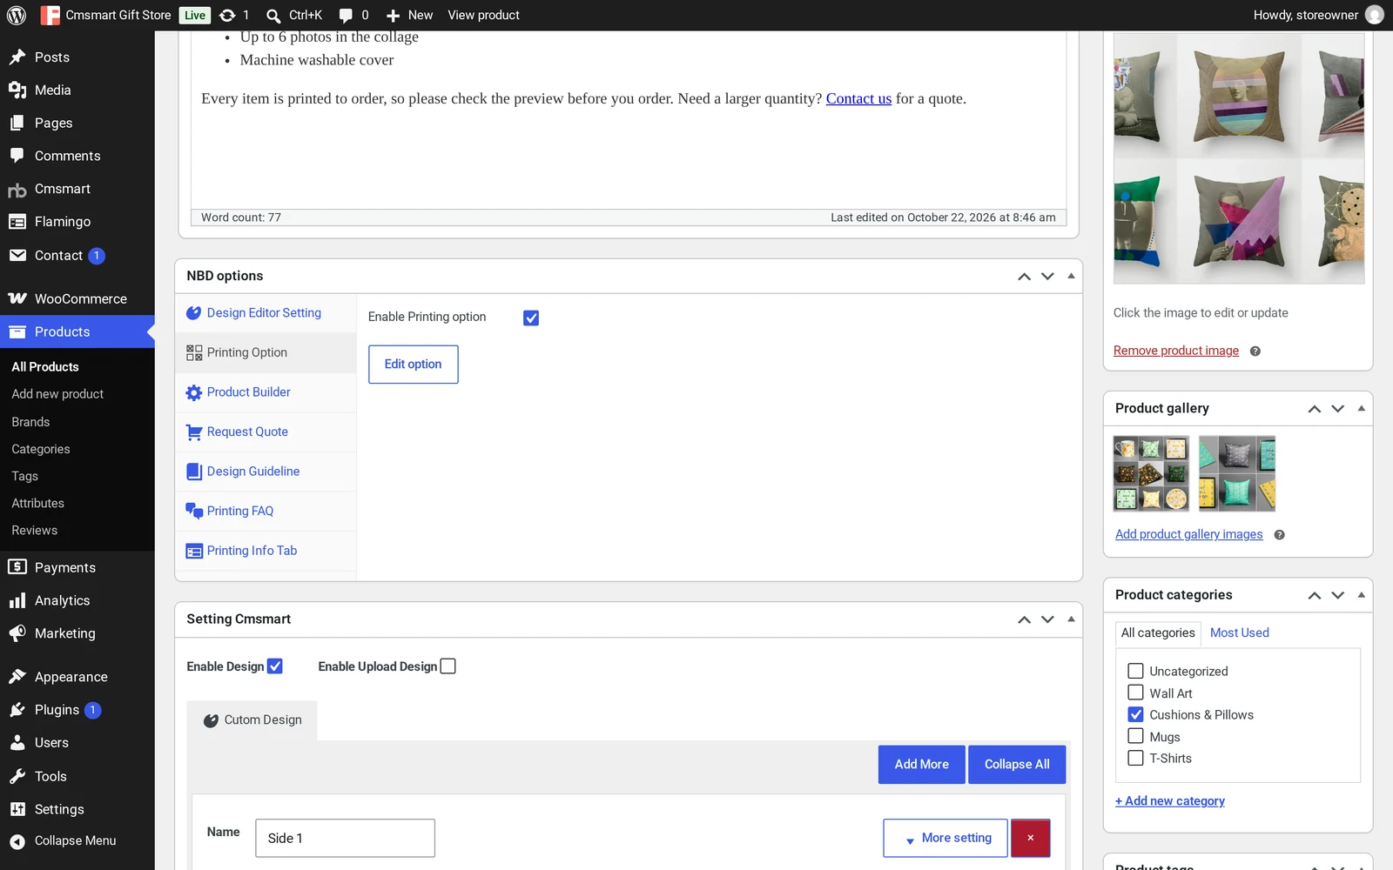1393x870 pixels.
Task: Click the help icon beside Add product gallery images
Action: 1279,535
